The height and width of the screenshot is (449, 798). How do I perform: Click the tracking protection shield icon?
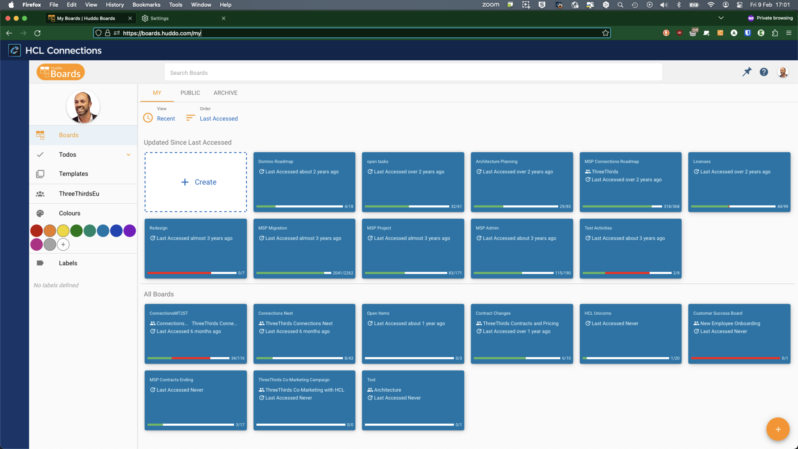pos(99,33)
